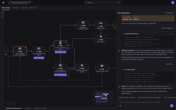
Task: Click the assistant icon beside "Diagnosis complete"
Action: (x=119, y=51)
